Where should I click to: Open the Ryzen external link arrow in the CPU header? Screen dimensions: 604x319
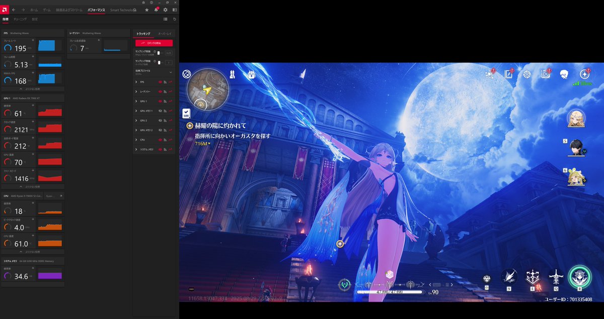coord(61,196)
